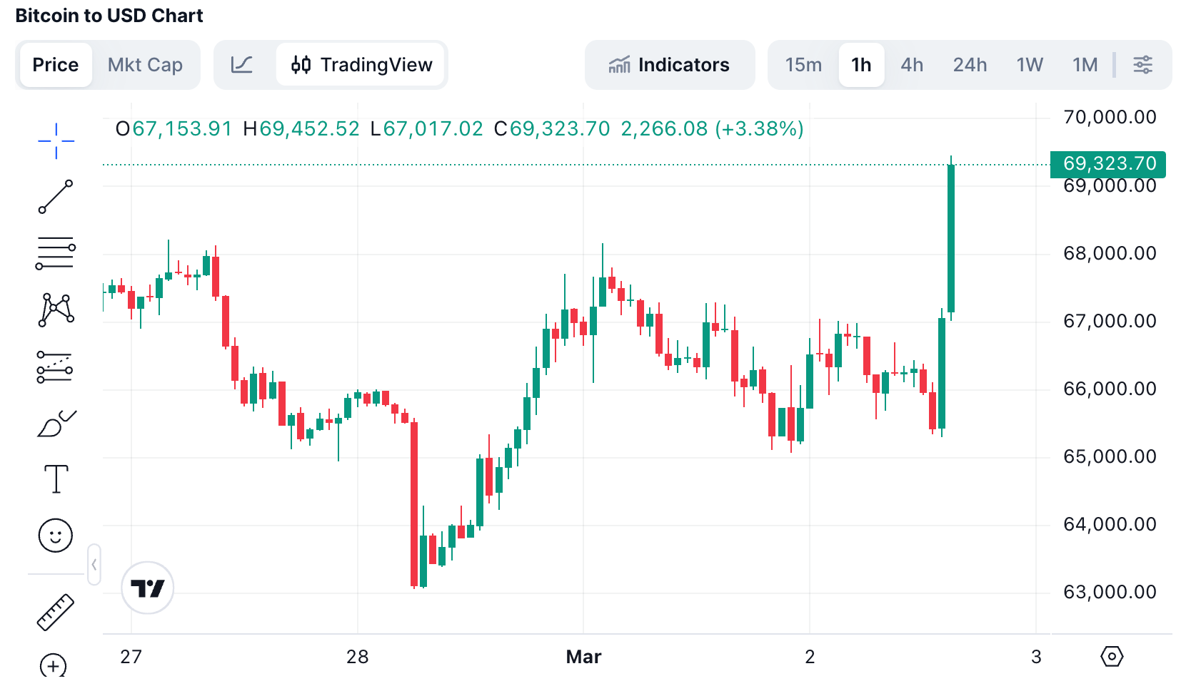The height and width of the screenshot is (696, 1191).
Task: Open the long position forecasting tool
Action: point(56,367)
